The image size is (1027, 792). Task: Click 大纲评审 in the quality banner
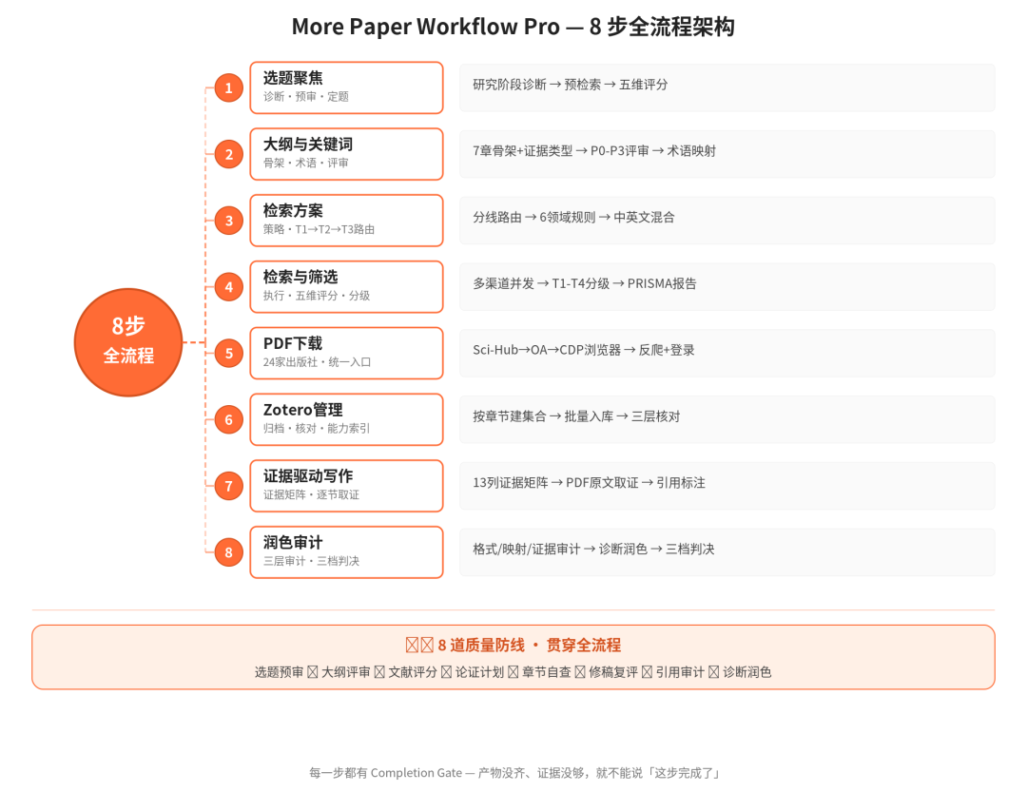pos(346,672)
